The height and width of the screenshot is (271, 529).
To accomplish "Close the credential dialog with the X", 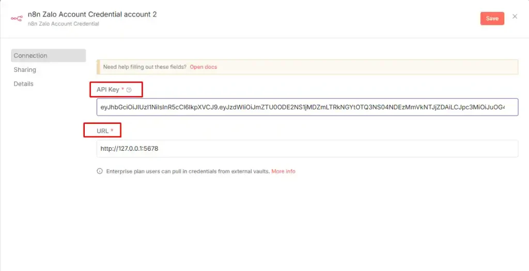I will [x=515, y=17].
